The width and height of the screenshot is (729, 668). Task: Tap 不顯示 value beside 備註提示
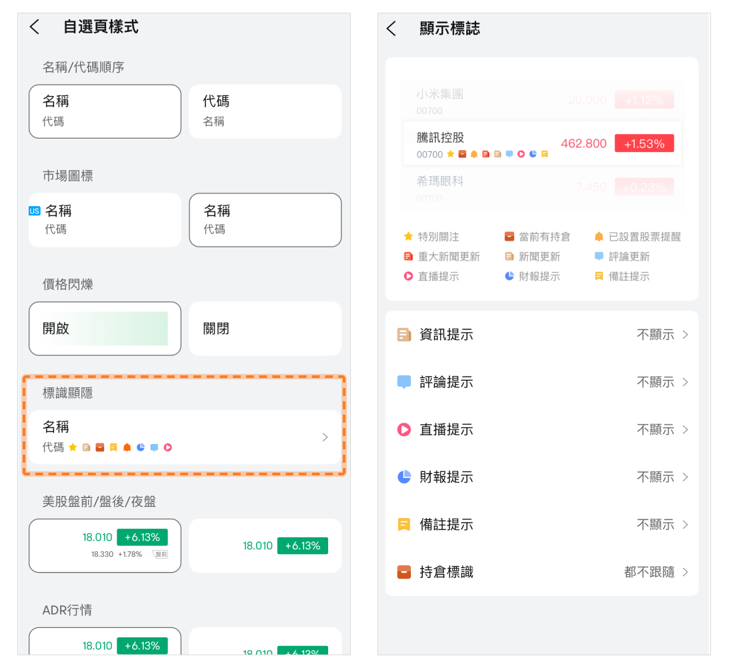click(656, 525)
